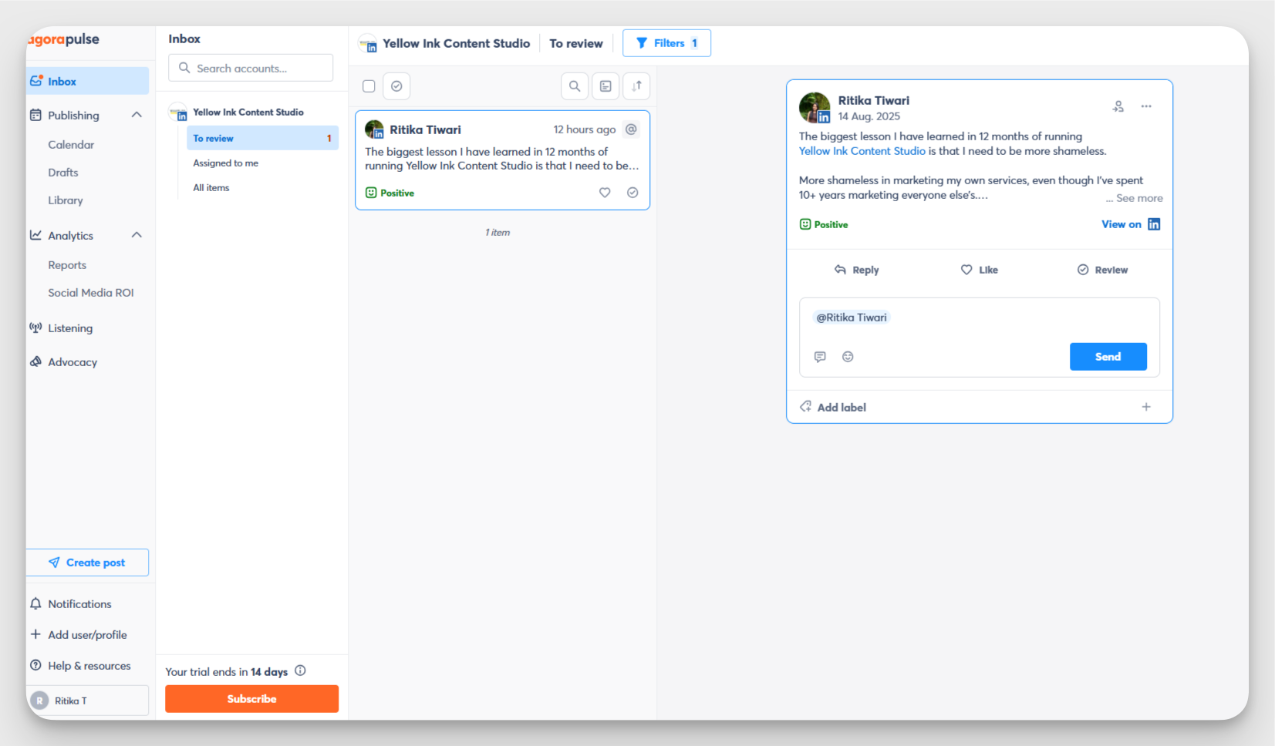Viewport: 1275px width, 746px height.
Task: Click the blue Send button
Action: 1108,357
